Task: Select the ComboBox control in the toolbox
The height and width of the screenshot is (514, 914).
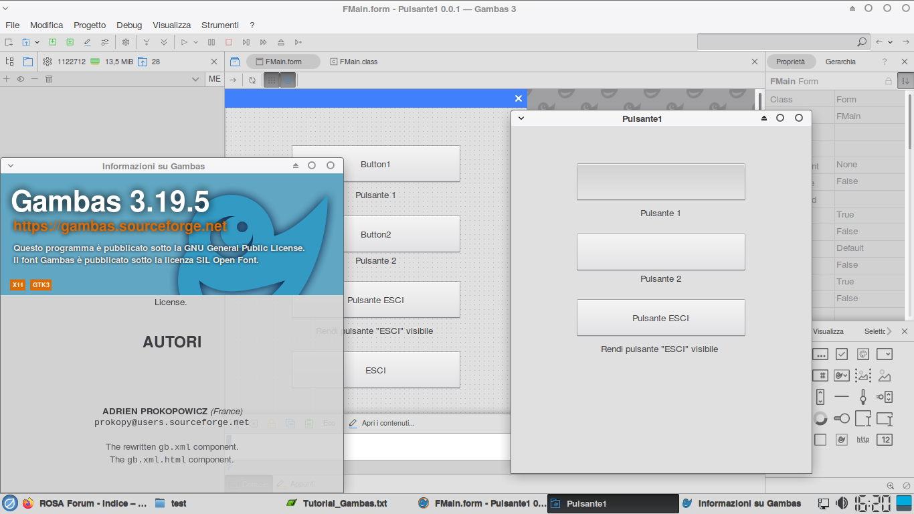Action: pyautogui.click(x=885, y=355)
